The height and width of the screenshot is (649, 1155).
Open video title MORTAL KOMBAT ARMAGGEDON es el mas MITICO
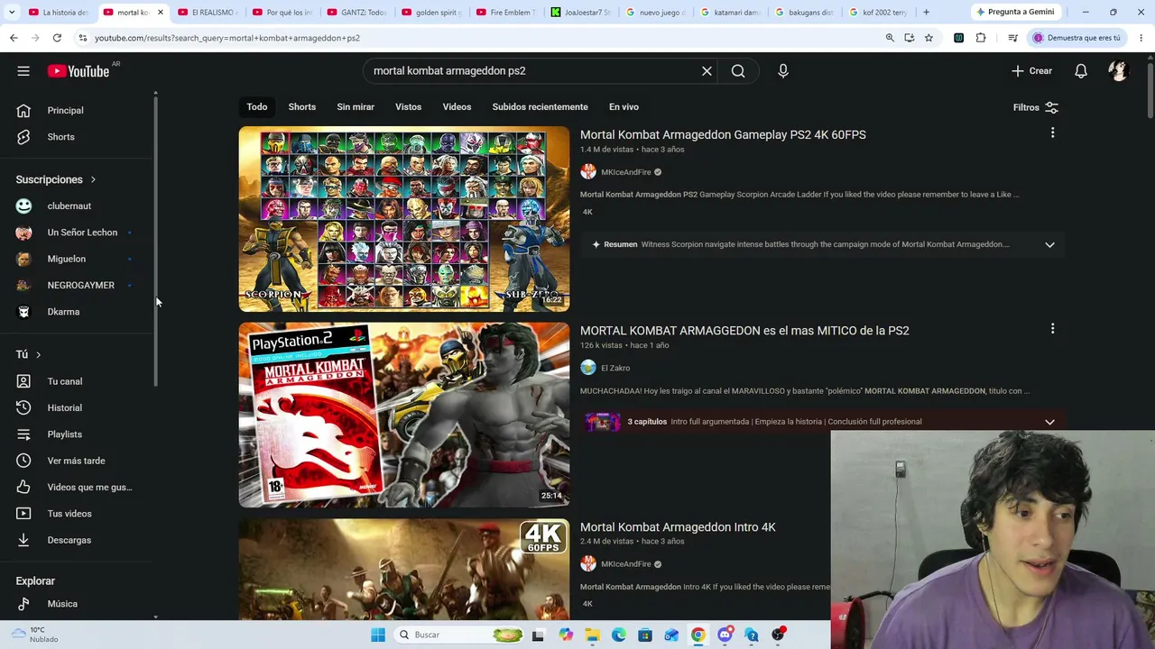(744, 331)
